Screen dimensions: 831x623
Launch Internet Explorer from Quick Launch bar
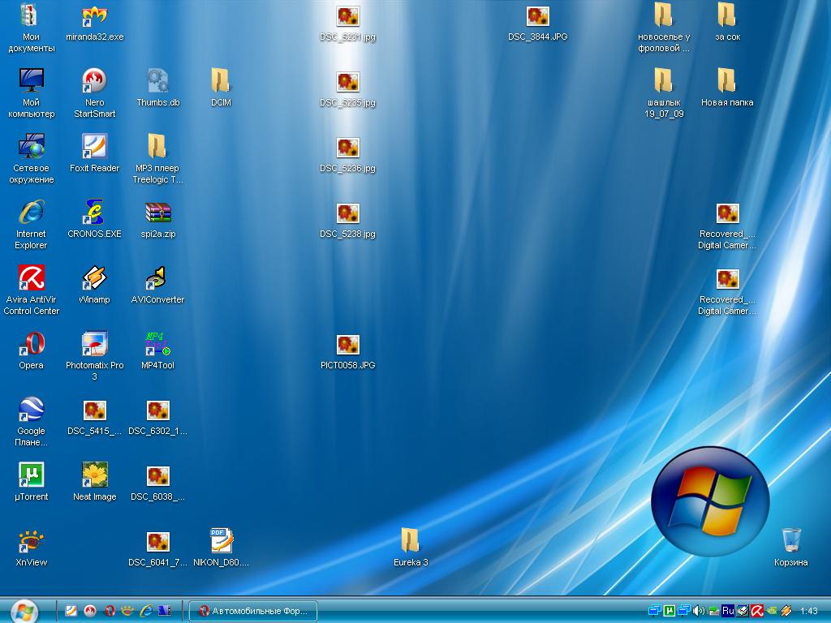146,611
